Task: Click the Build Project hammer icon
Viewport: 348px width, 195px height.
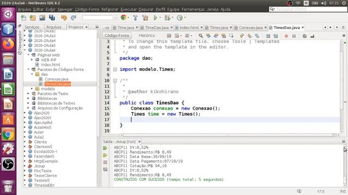Action: (x=135, y=18)
